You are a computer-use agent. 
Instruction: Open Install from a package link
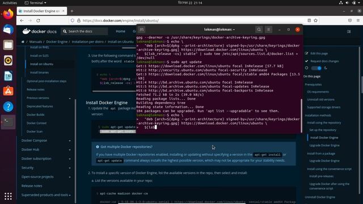click(x=321, y=154)
